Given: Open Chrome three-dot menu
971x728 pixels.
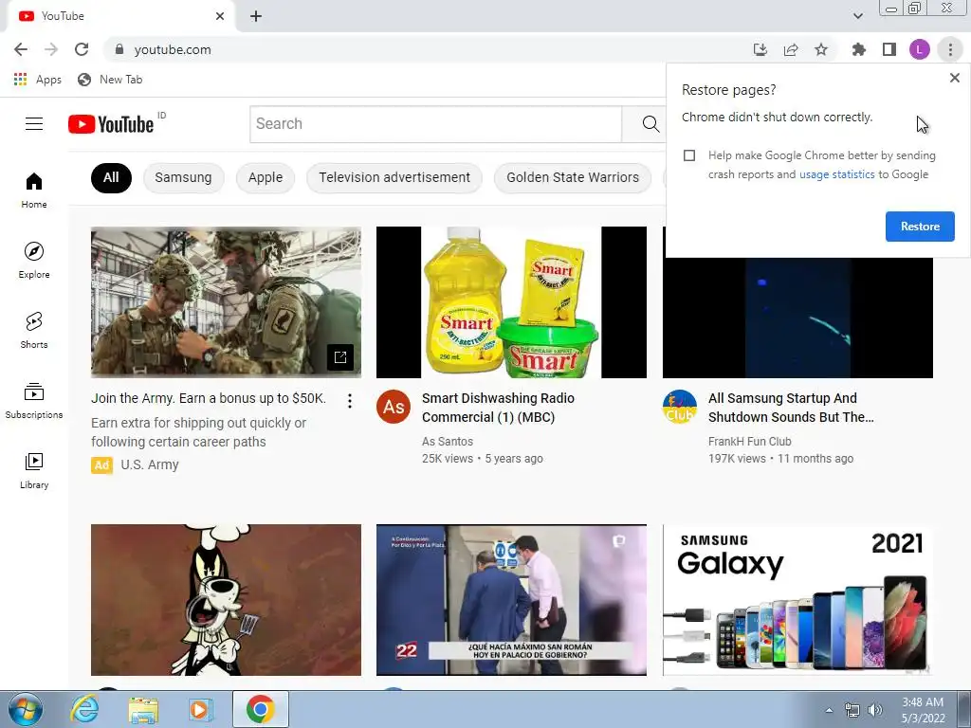Looking at the screenshot, I should point(950,49).
